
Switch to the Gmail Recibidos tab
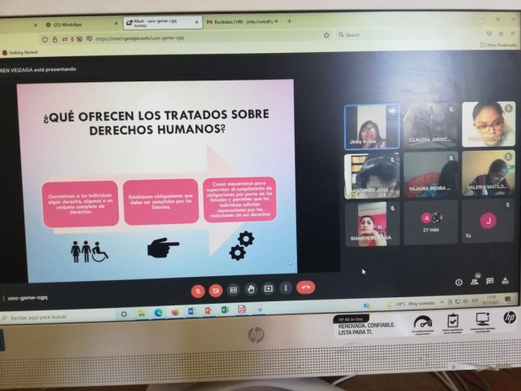click(242, 22)
